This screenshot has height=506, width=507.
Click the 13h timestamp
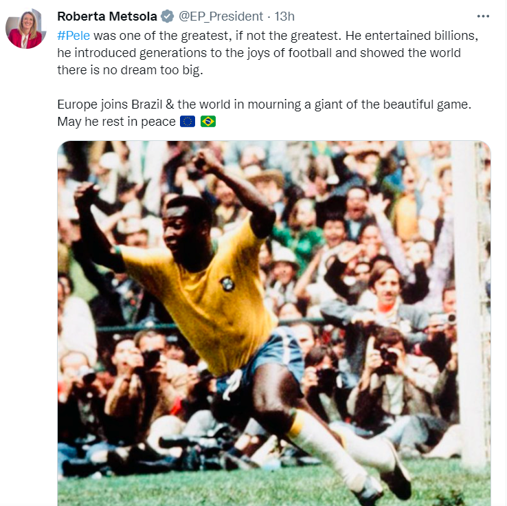284,16
